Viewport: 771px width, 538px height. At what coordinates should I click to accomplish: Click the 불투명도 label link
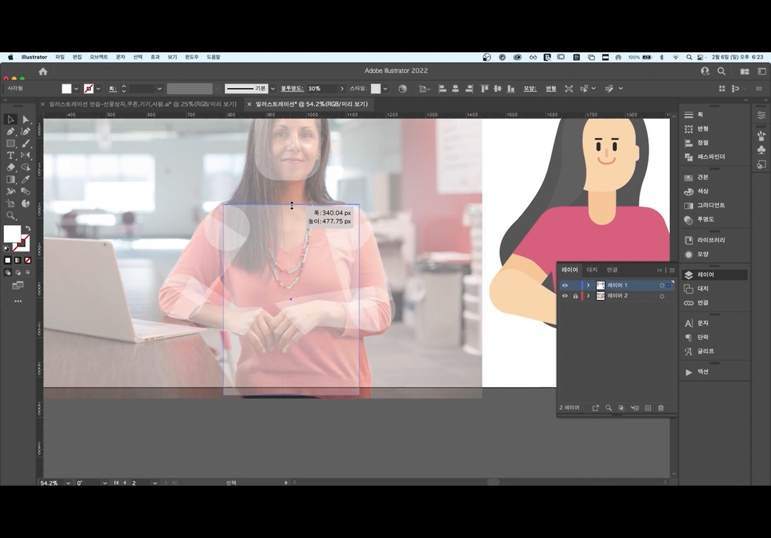click(x=292, y=88)
